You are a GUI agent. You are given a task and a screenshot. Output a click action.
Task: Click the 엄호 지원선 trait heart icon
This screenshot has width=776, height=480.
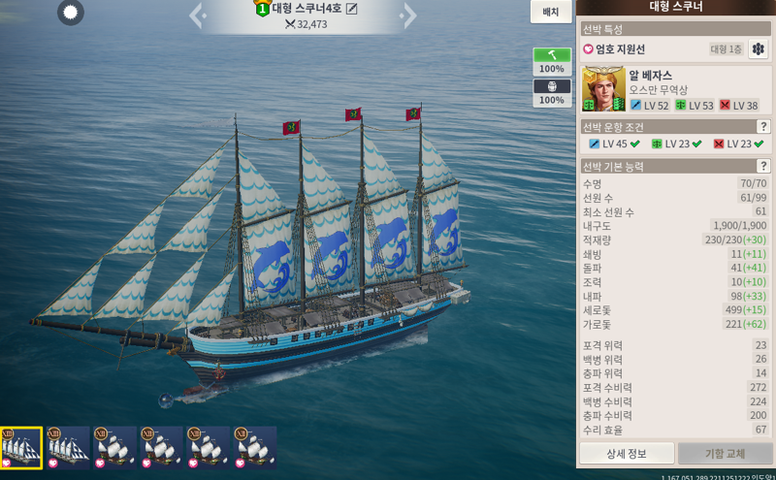(588, 49)
